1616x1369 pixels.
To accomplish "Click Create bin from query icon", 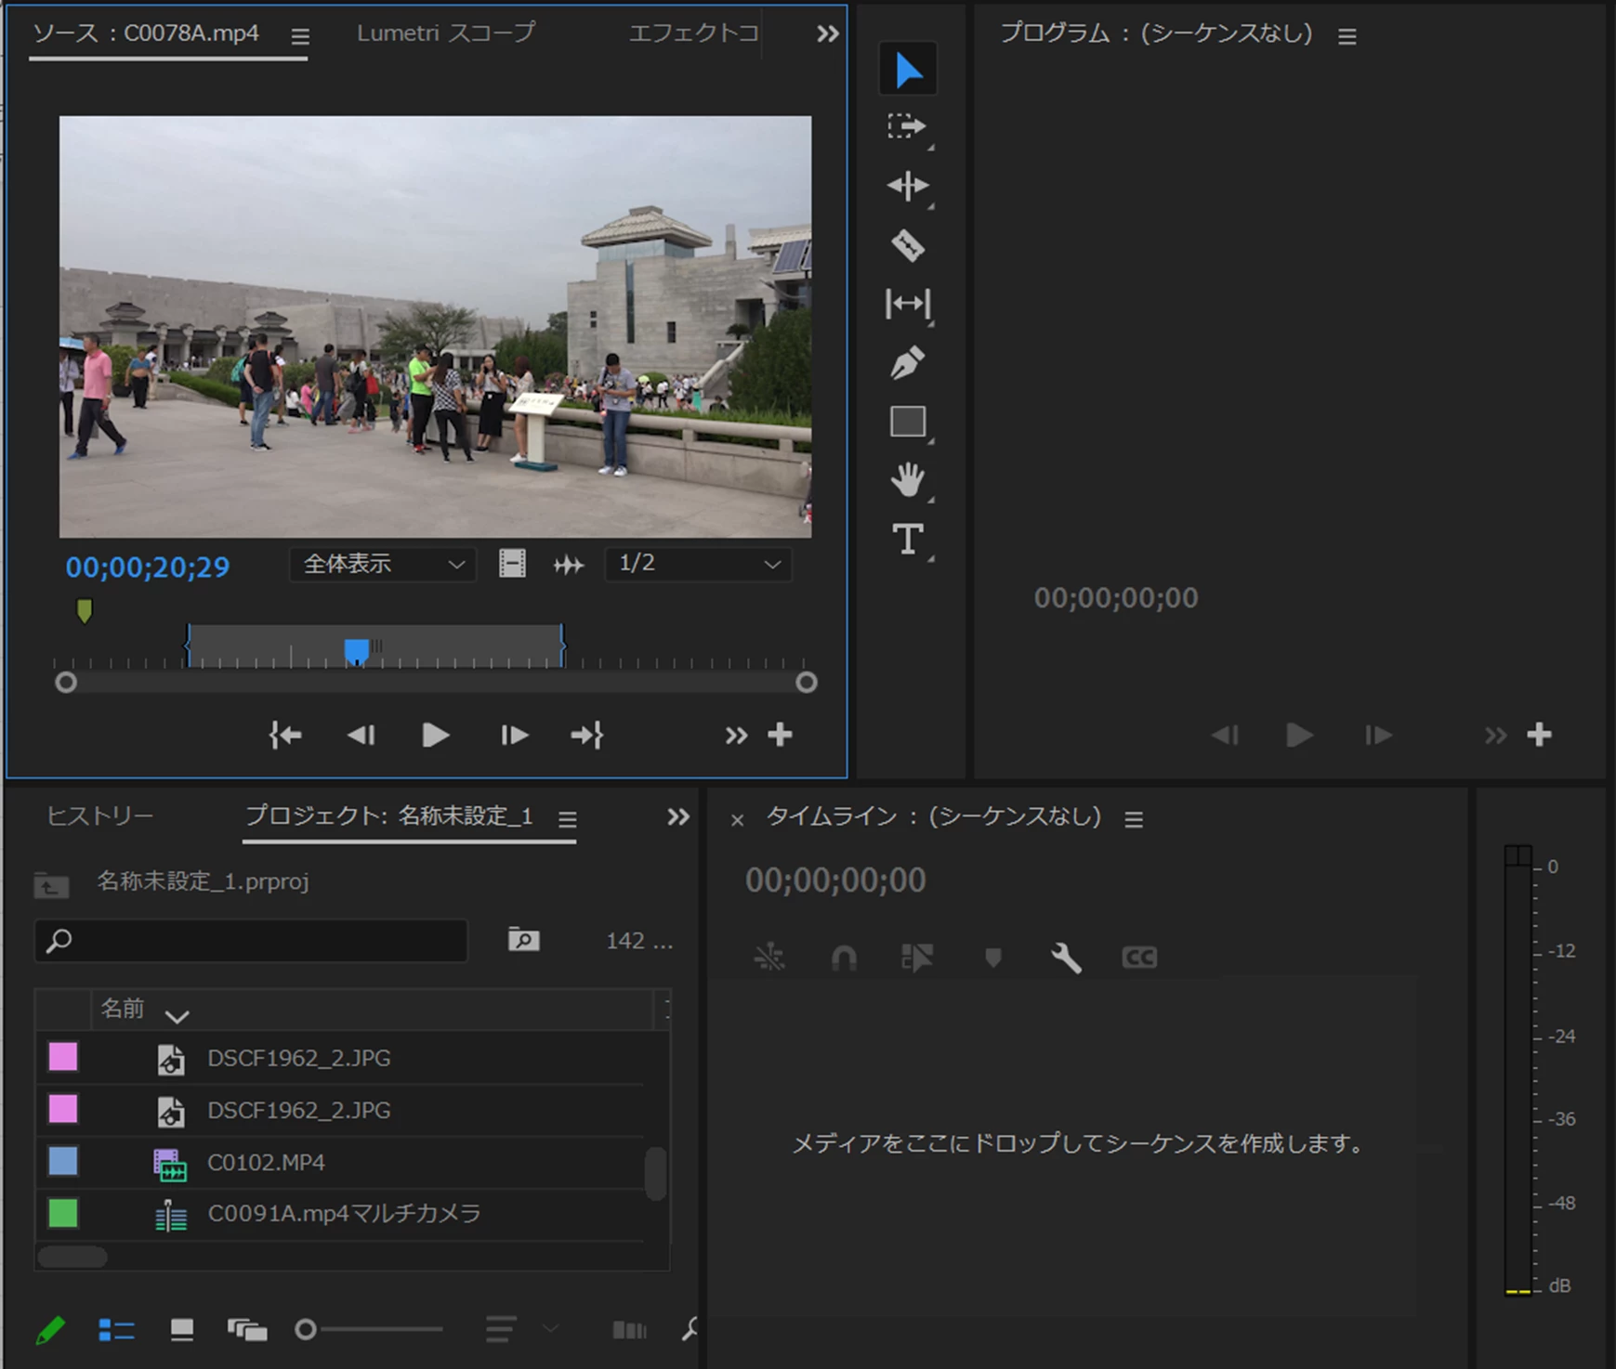I will point(524,940).
